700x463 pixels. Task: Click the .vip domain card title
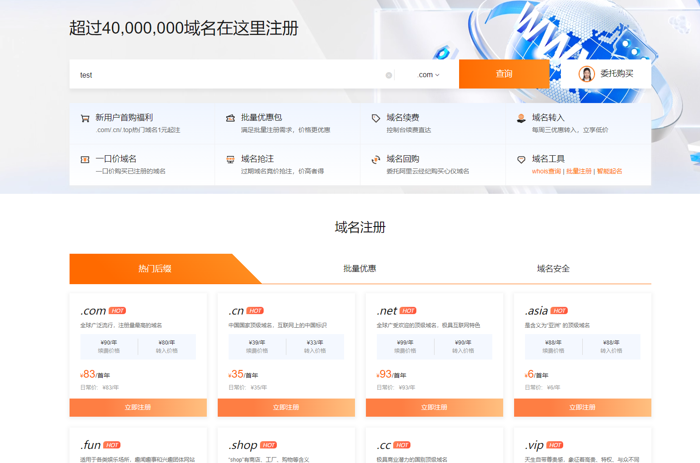(535, 446)
